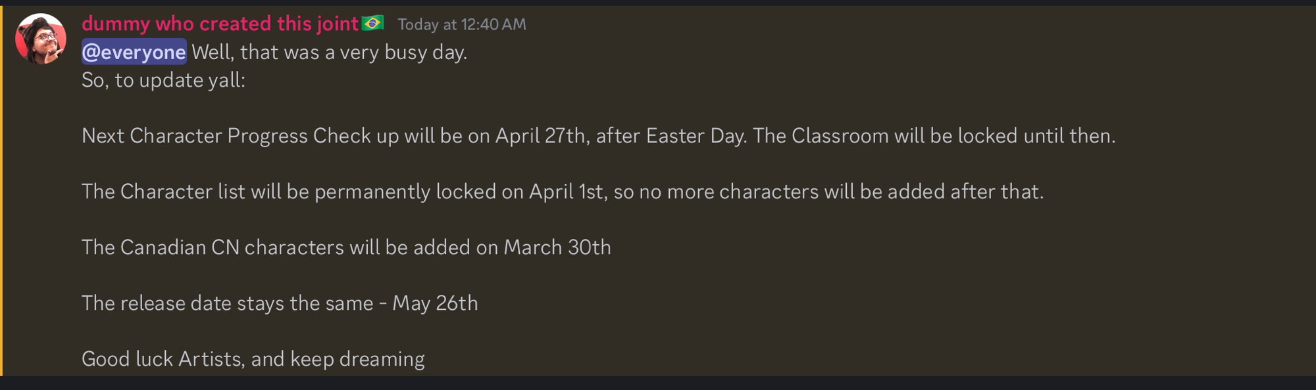Click the text "Well, that was a very busy day."

[x=329, y=53]
